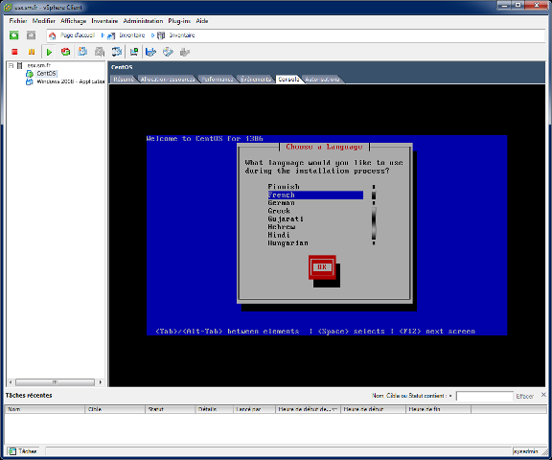The width and height of the screenshot is (552, 460).
Task: Collapse the ESX host tree node
Action: [11, 65]
